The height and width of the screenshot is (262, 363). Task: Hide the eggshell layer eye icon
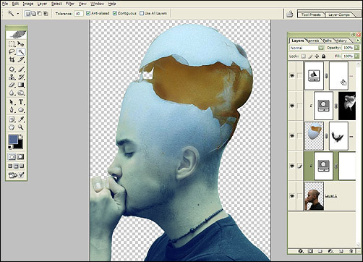pyautogui.click(x=292, y=136)
